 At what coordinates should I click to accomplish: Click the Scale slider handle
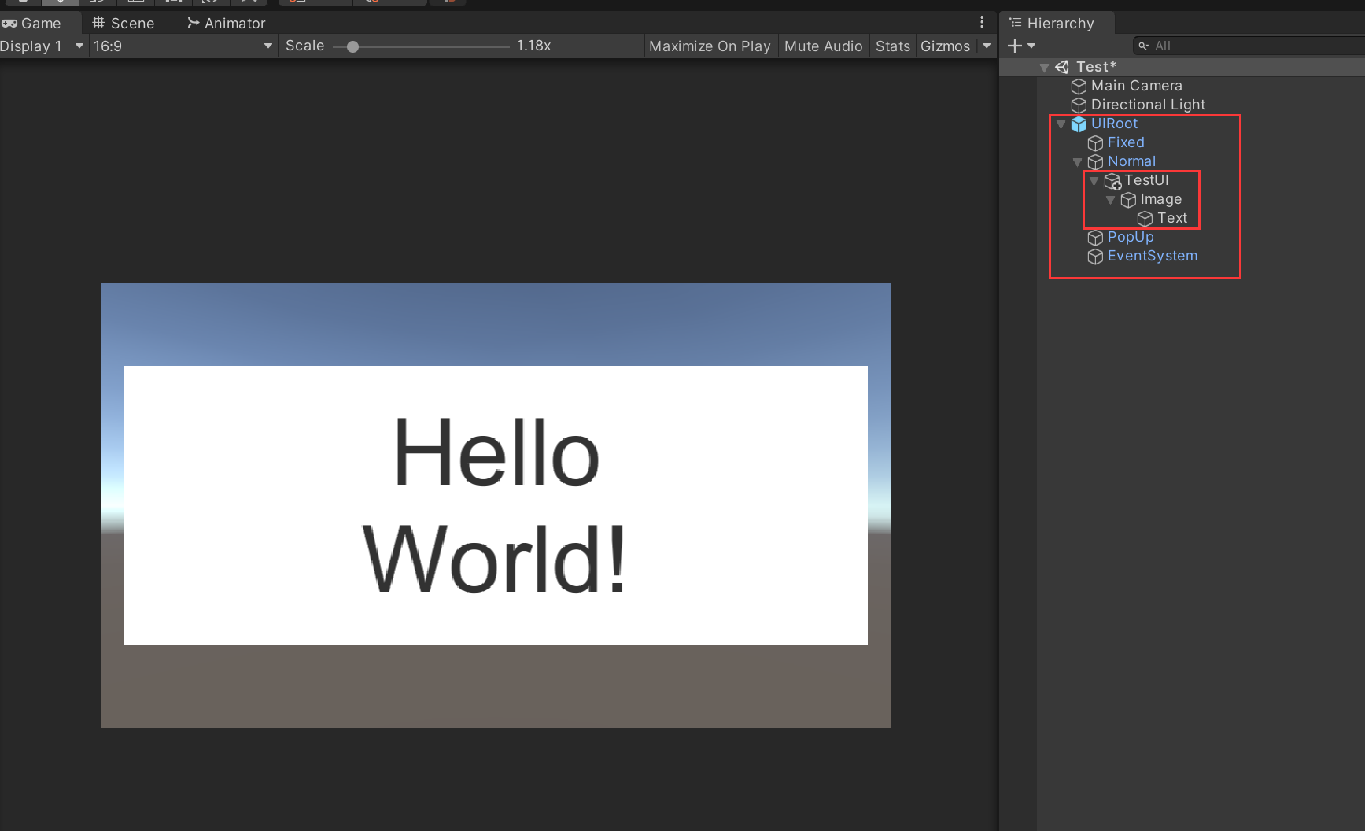tap(352, 46)
